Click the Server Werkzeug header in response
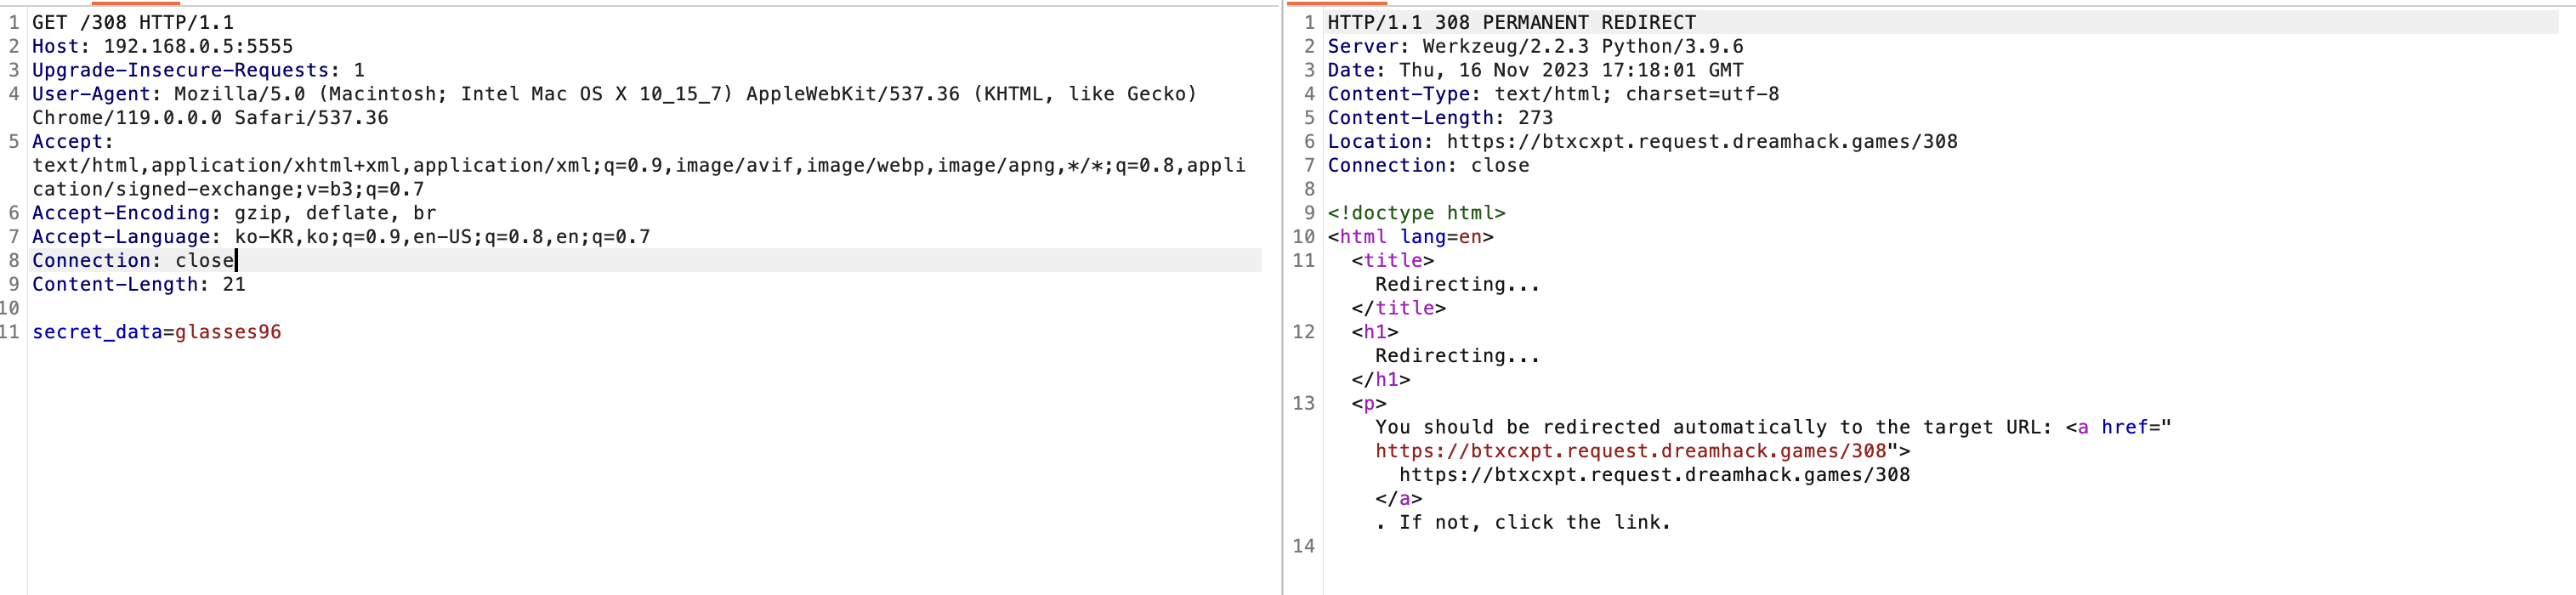Screen dimensions: 2576x595 click(x=1535, y=46)
